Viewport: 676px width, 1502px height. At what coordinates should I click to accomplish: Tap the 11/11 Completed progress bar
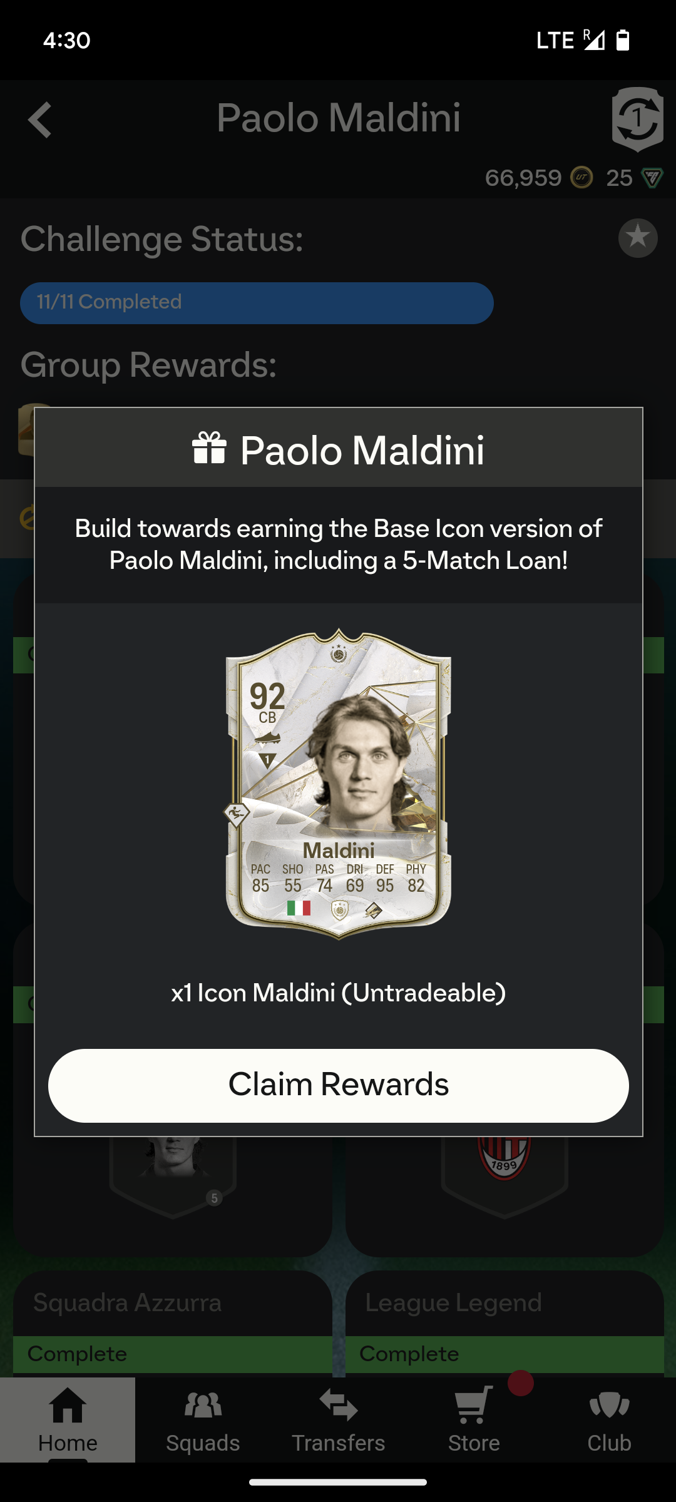tap(257, 303)
